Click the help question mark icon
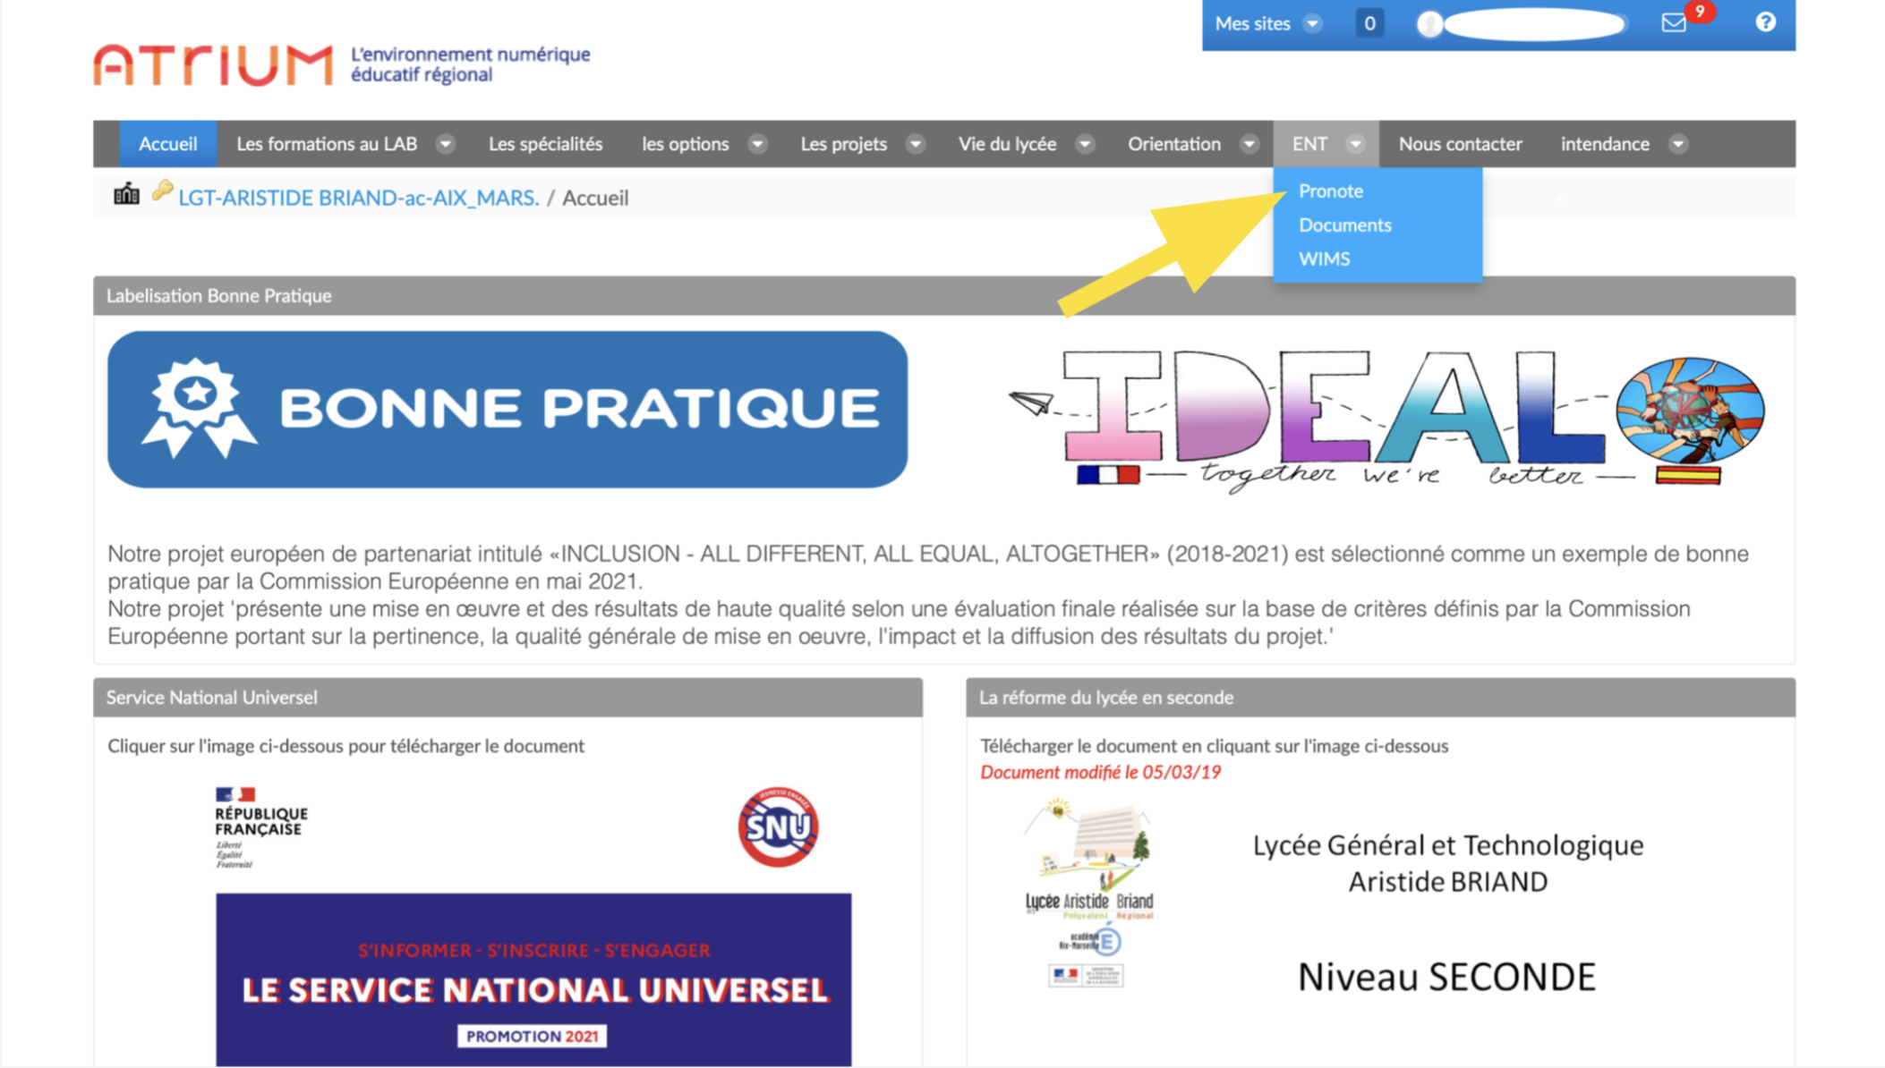 pyautogui.click(x=1765, y=22)
